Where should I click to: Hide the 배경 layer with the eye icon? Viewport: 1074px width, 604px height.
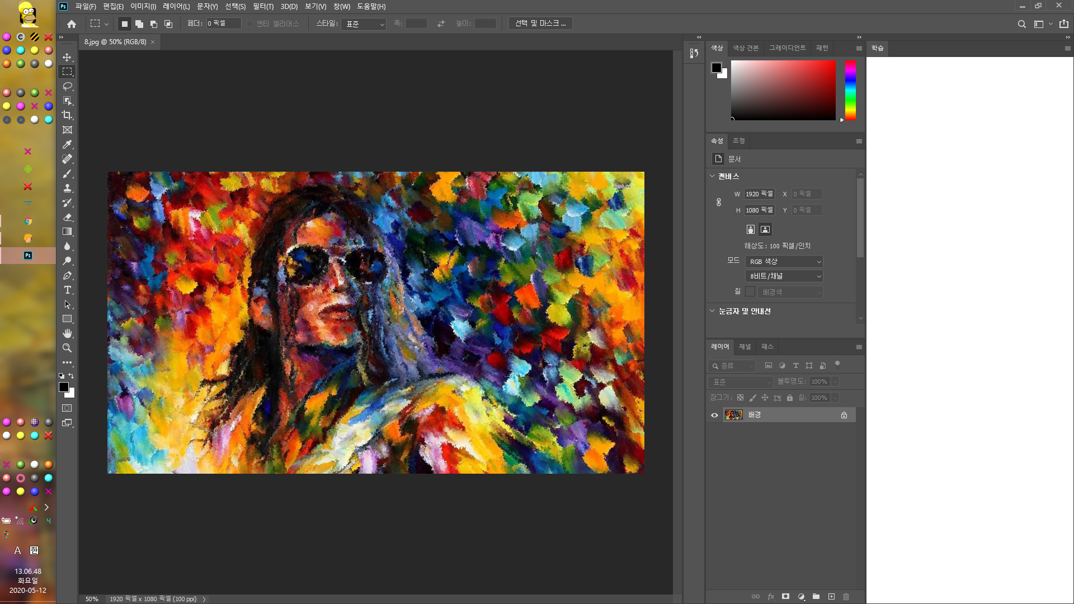point(714,415)
